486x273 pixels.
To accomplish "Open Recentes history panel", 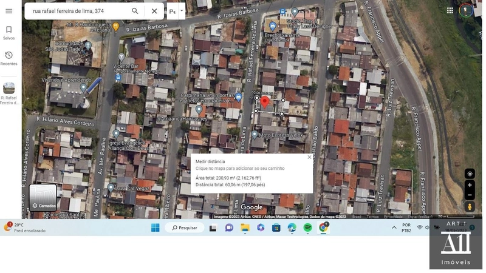I will coord(9,58).
